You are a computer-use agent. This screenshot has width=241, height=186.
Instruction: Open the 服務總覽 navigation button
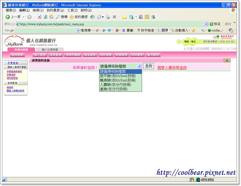point(17,55)
